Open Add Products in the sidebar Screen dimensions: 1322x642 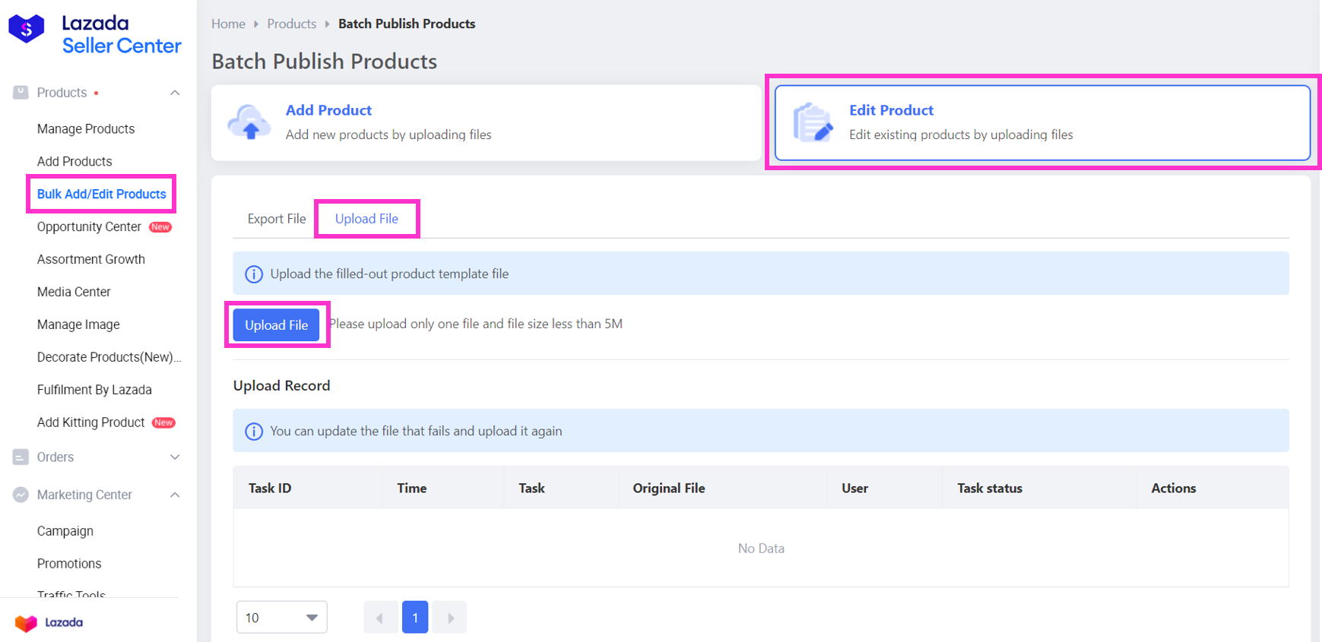pyautogui.click(x=75, y=162)
